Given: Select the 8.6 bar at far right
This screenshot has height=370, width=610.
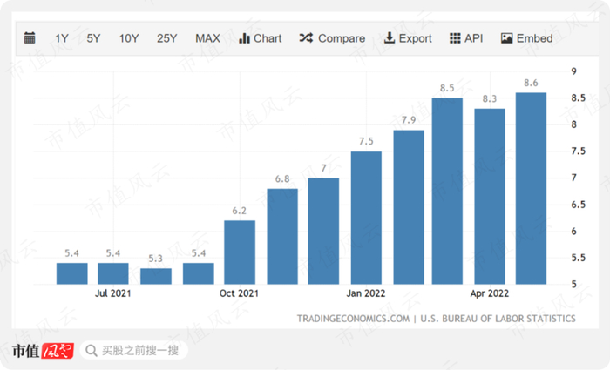Looking at the screenshot, I should click(x=531, y=189).
